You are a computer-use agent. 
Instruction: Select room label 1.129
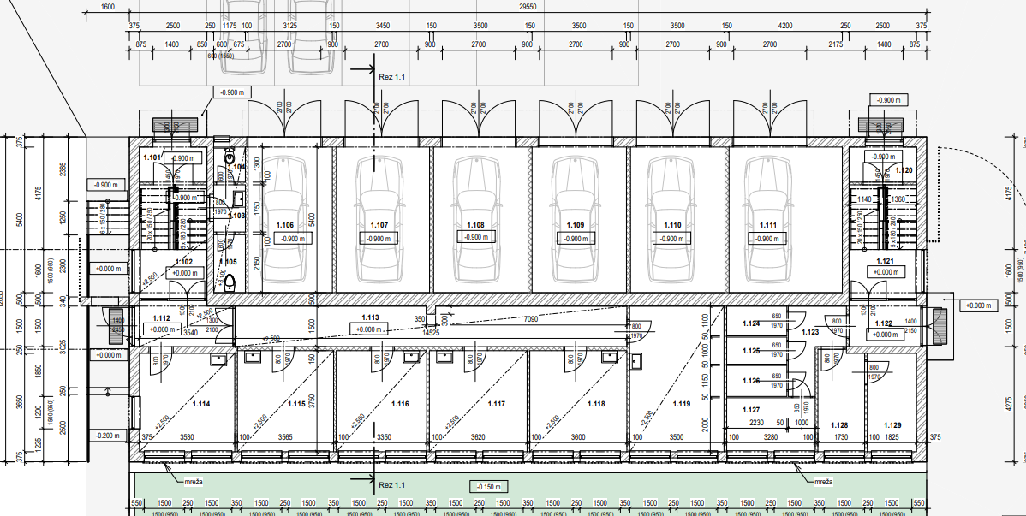pos(892,424)
